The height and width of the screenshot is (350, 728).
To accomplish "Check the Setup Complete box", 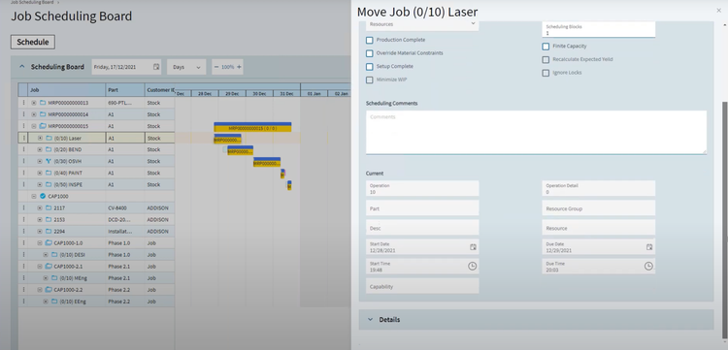I will [x=370, y=66].
